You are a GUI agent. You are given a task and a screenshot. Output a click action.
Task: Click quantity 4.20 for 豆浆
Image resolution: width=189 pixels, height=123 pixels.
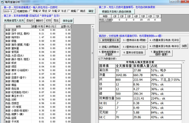tap(38, 30)
